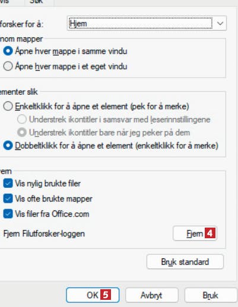Image resolution: width=238 pixels, height=307 pixels.
Task: Click the Hjem combo box field
Action: coord(147,23)
